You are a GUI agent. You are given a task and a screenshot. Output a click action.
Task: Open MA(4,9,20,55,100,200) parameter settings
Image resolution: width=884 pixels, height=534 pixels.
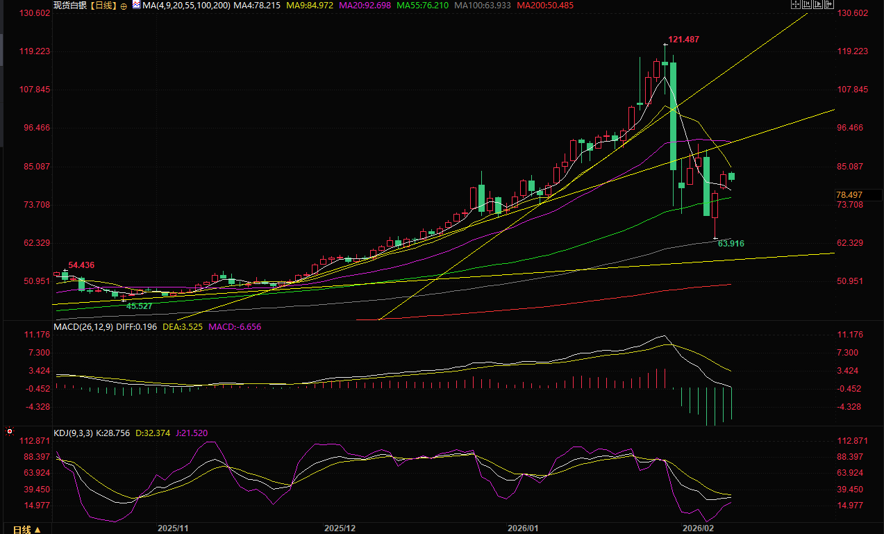(x=186, y=6)
